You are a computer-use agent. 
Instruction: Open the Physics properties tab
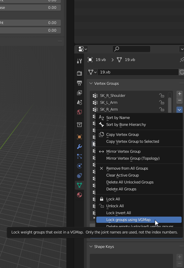[x=79, y=166]
